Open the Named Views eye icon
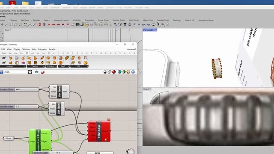The width and height of the screenshot is (274, 154). pyautogui.click(x=36, y=72)
